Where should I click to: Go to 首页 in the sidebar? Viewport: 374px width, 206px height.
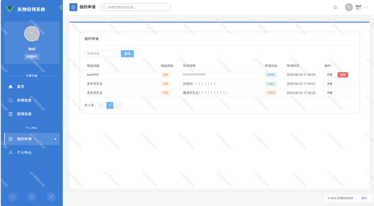(32, 87)
